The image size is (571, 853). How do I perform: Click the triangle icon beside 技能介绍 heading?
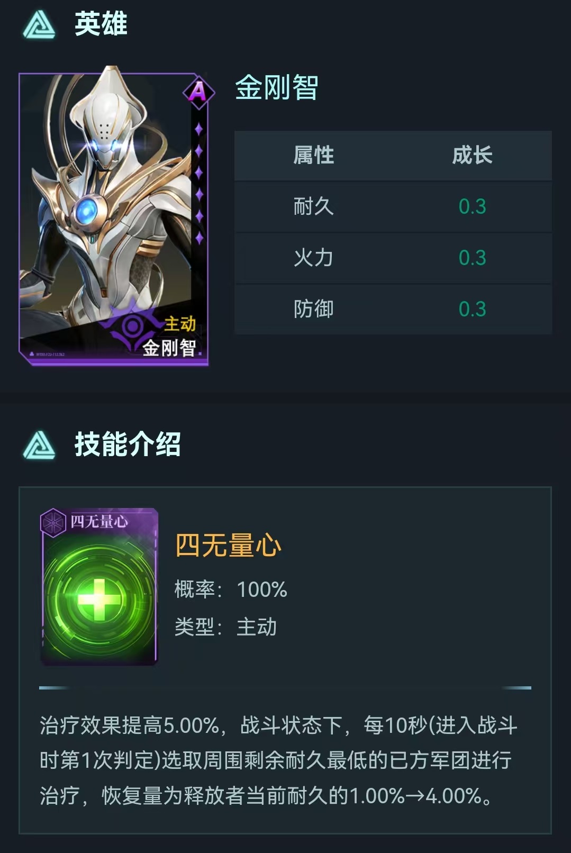[x=39, y=444]
